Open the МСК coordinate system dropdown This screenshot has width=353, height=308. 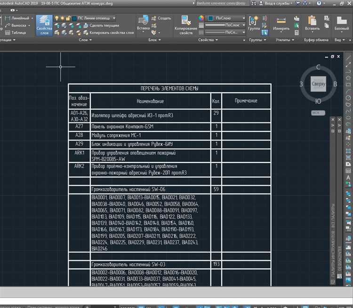(x=318, y=113)
